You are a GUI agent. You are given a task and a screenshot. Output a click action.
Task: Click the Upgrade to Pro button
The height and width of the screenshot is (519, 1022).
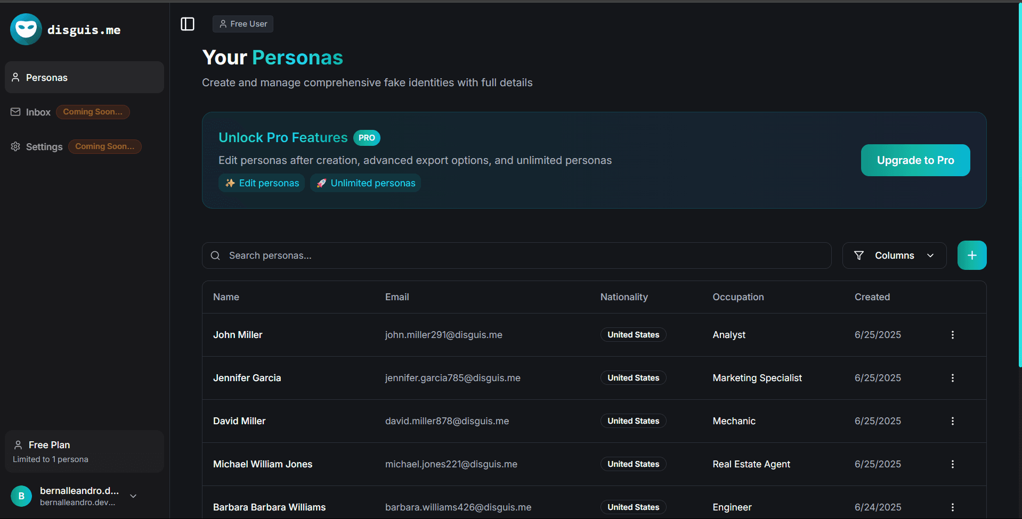pyautogui.click(x=915, y=160)
